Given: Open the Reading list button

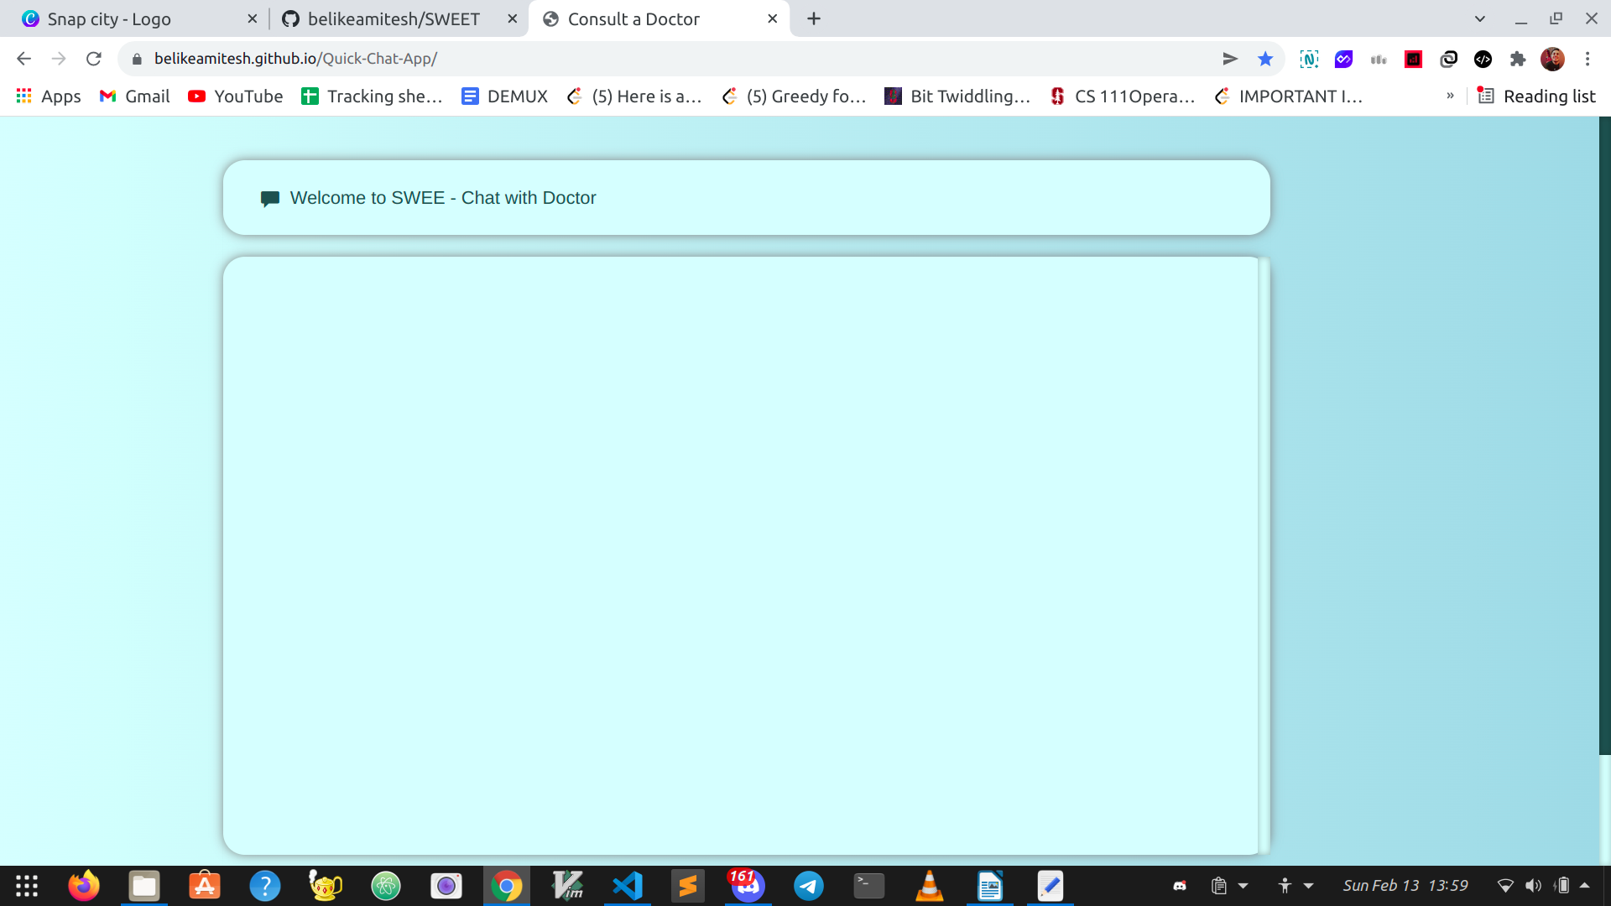Looking at the screenshot, I should [1536, 96].
